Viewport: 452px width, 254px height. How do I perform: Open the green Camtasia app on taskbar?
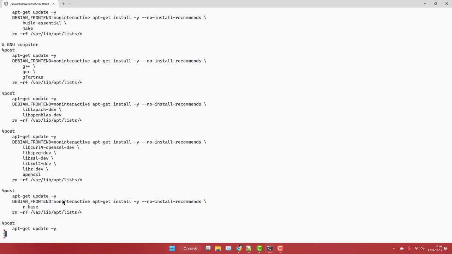(259, 248)
